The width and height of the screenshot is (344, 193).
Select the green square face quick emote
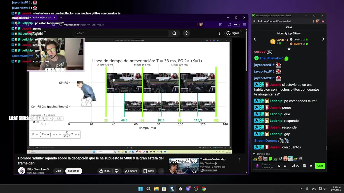[270, 158]
